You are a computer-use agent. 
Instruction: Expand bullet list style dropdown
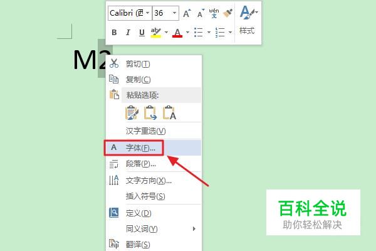tap(209, 32)
